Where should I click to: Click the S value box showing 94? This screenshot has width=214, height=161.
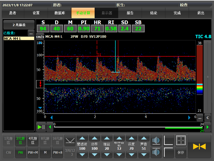tap(43, 28)
